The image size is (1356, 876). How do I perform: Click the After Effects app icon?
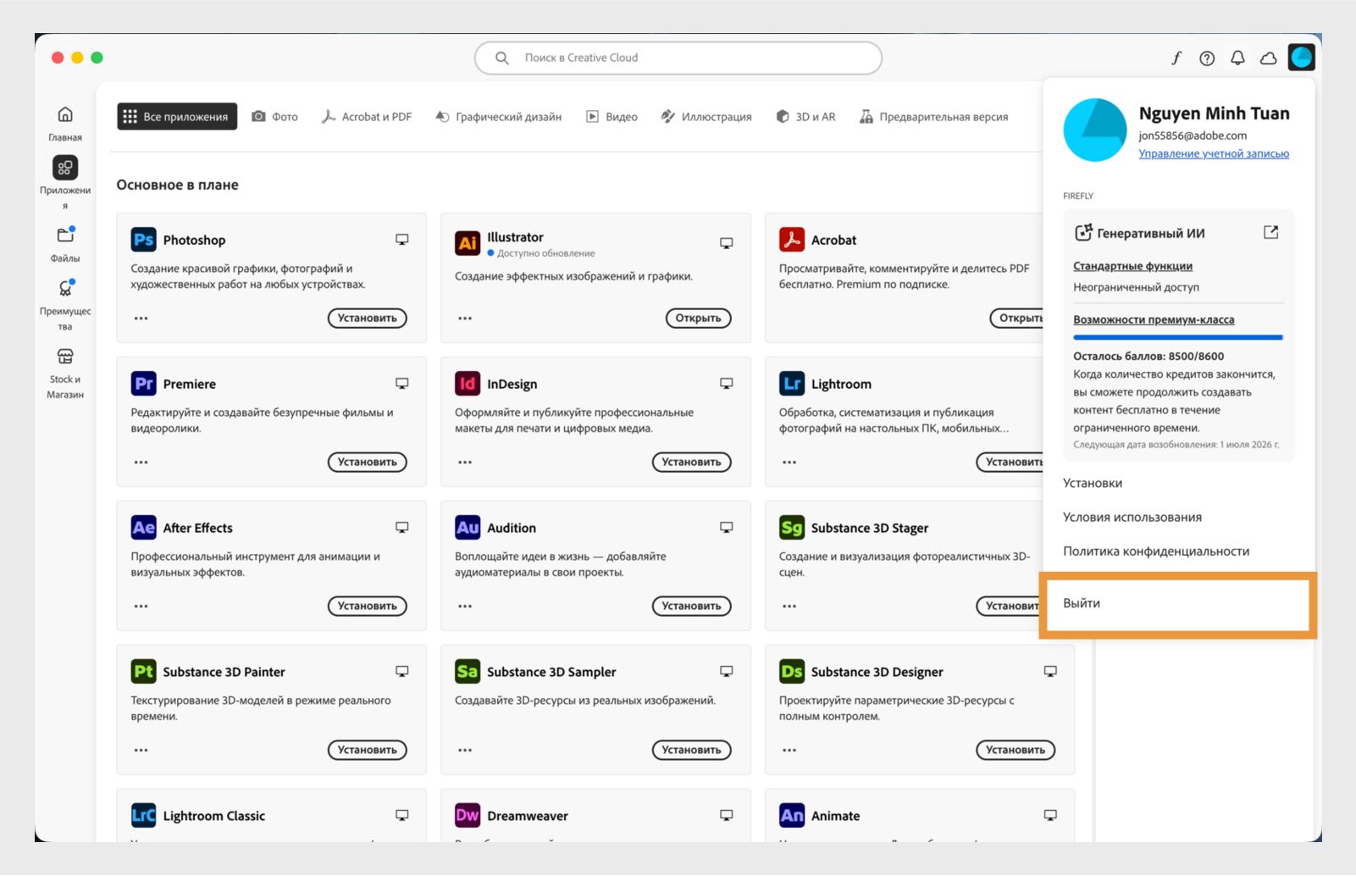[144, 528]
